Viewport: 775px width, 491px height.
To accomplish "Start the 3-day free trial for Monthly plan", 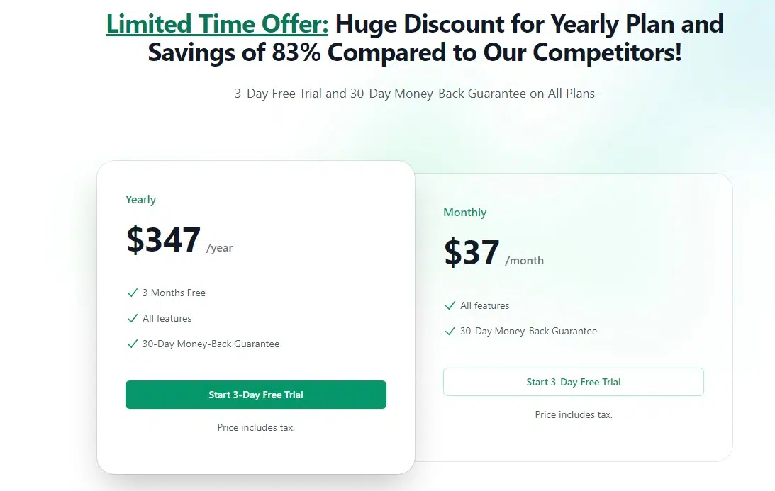I will [573, 382].
